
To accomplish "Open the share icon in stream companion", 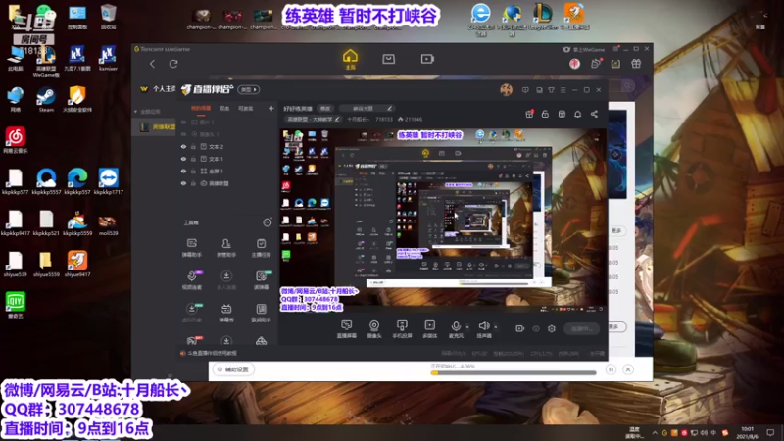I will 594,114.
